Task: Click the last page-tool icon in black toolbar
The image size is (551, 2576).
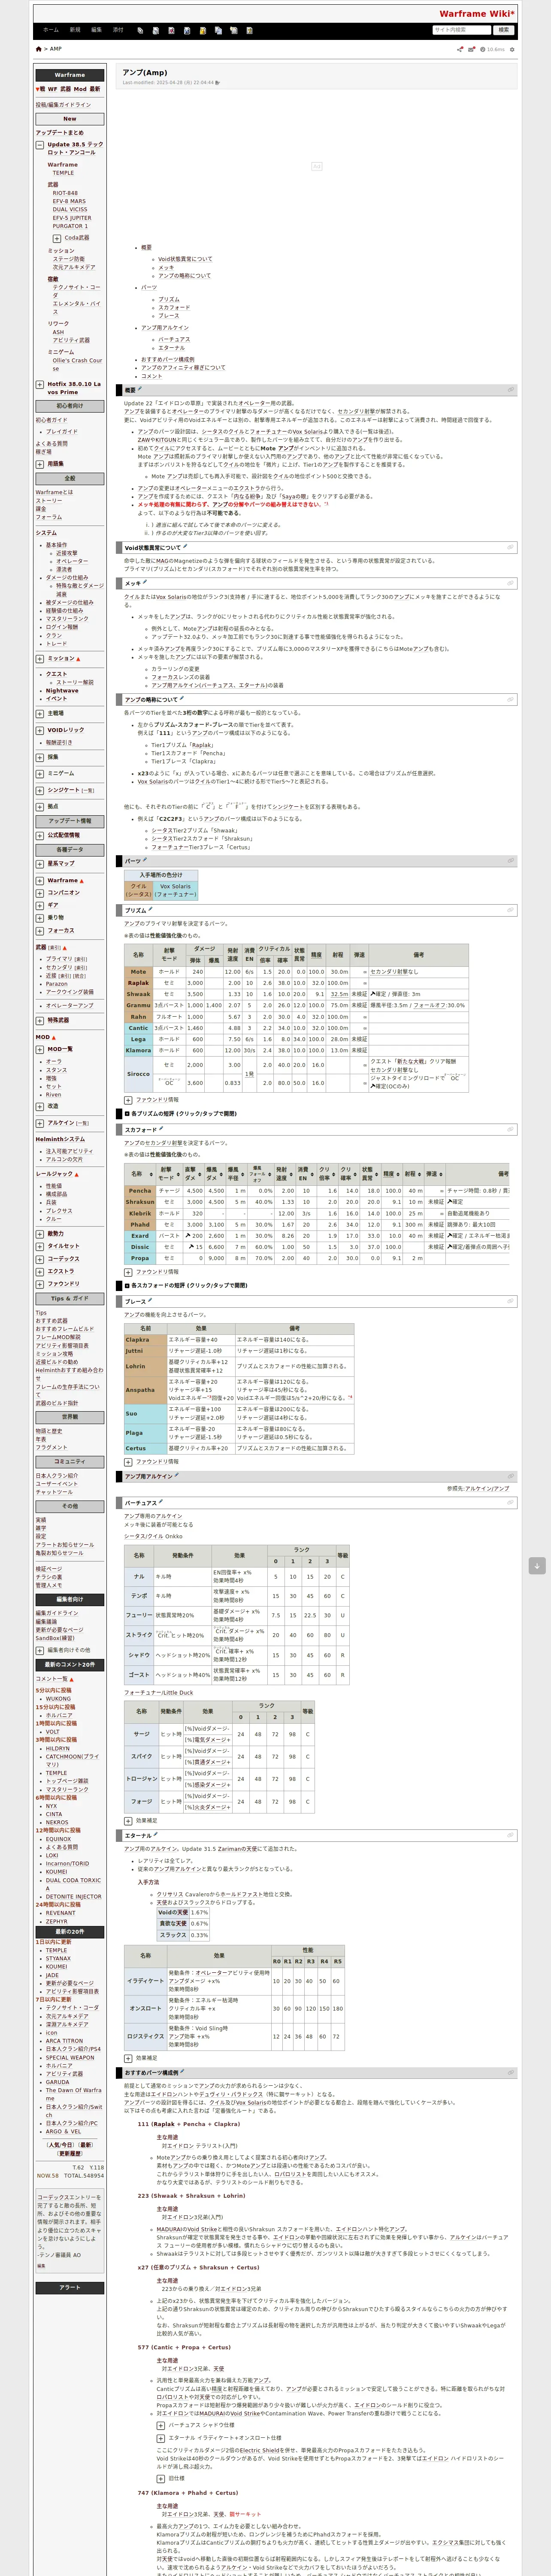Action: [x=249, y=30]
